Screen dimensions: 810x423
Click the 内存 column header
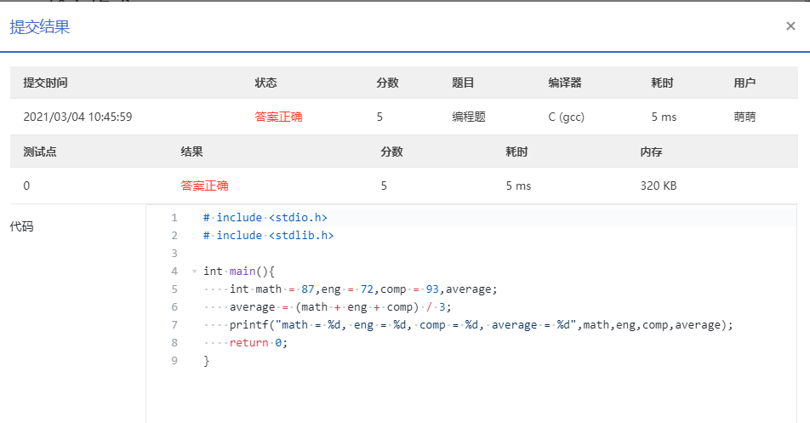coord(651,151)
